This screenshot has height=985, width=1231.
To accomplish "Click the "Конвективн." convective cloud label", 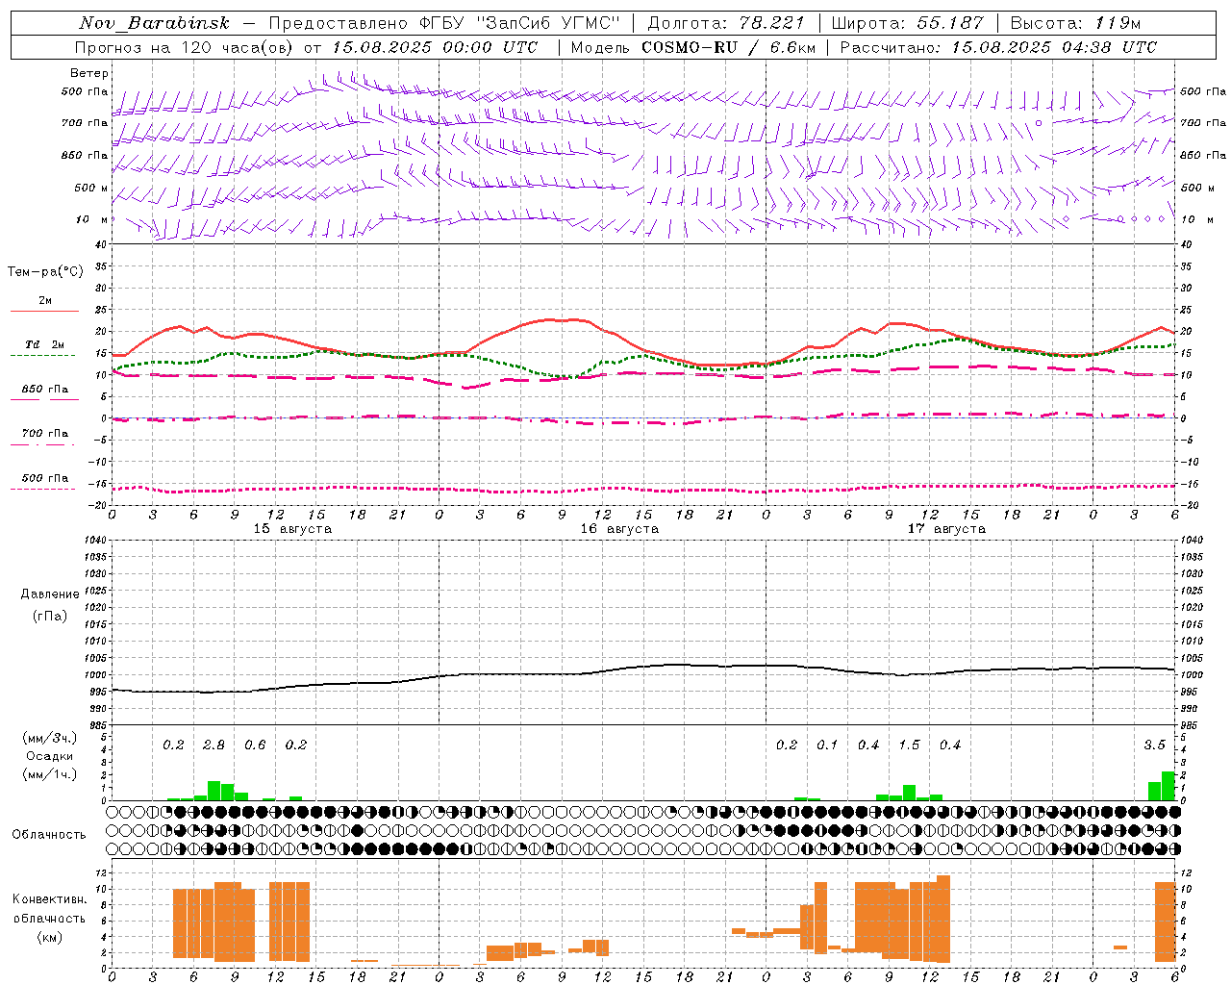I will [x=49, y=899].
